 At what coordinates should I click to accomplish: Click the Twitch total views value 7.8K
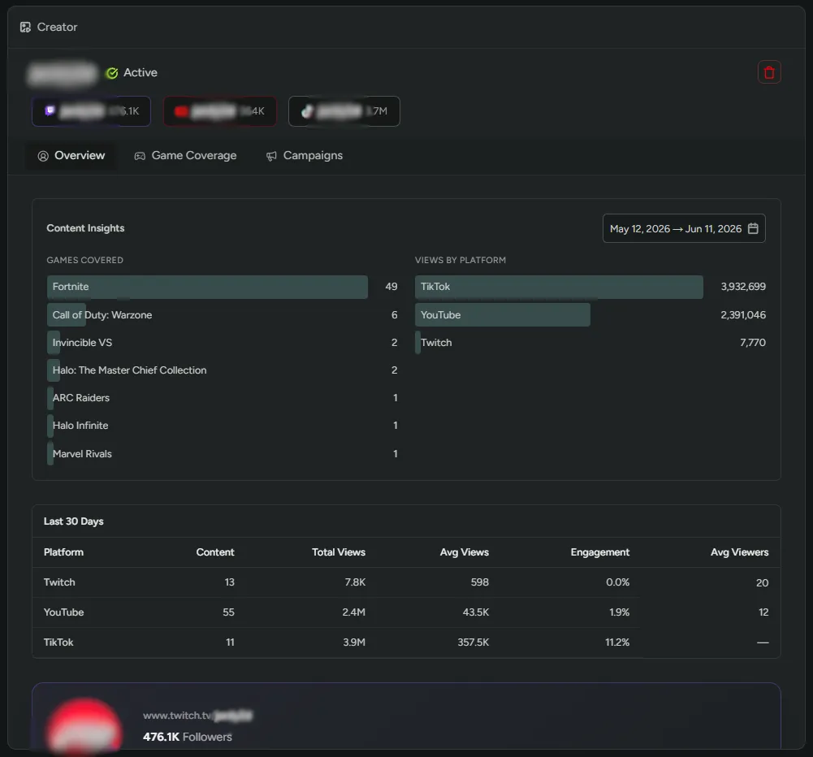(355, 582)
